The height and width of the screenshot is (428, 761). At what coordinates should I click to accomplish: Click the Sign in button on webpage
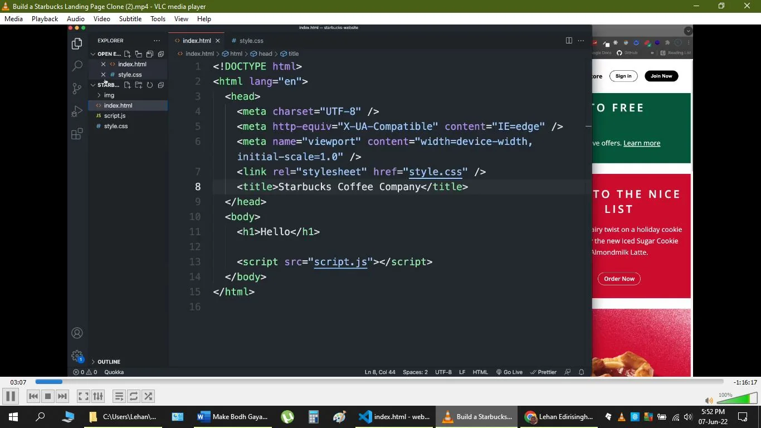(623, 76)
